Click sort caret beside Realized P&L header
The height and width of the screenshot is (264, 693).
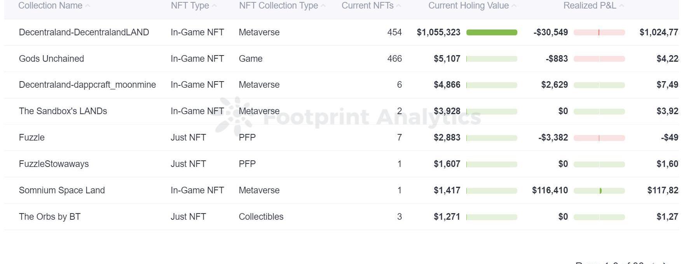621,6
